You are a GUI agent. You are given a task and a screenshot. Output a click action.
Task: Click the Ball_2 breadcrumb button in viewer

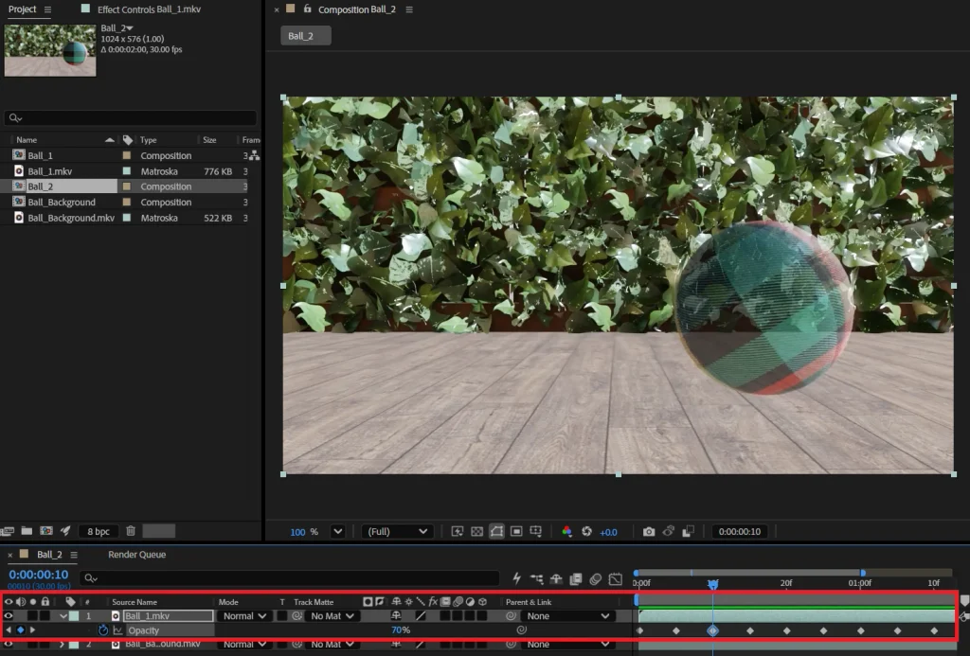pos(306,36)
